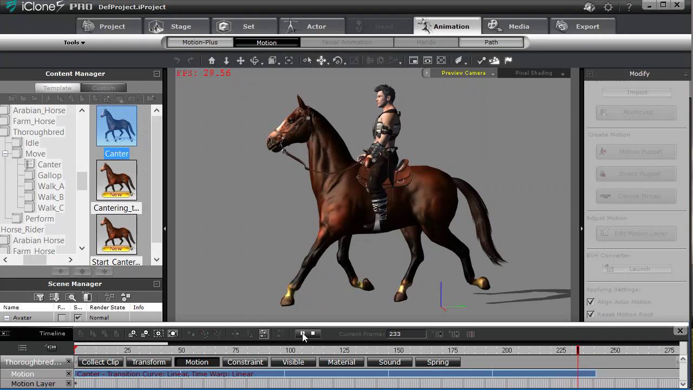Switch to the Stage tab
Viewport: 693px width, 390px height.
177,26
